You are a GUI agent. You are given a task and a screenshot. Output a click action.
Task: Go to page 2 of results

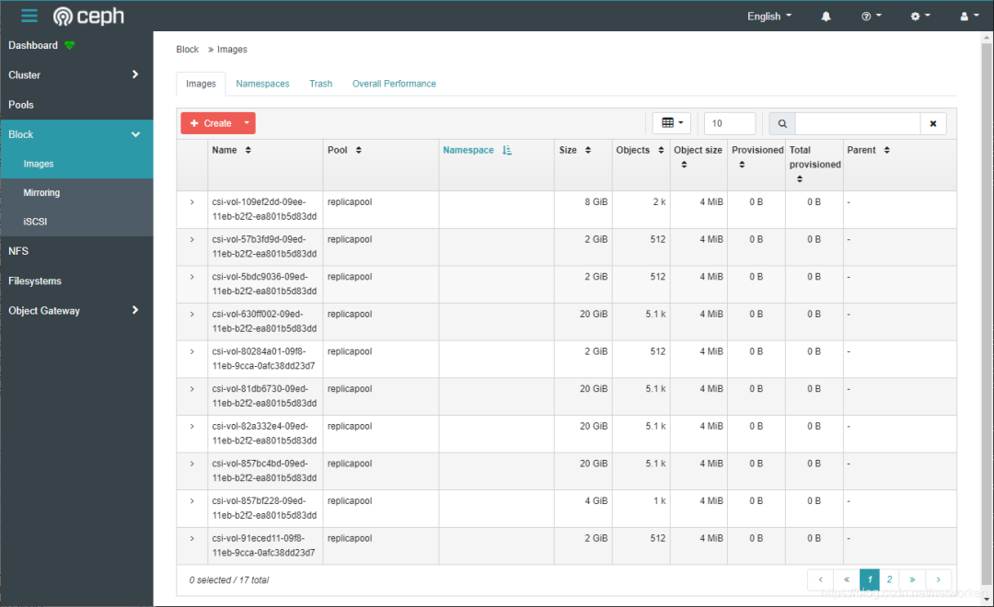coord(889,579)
